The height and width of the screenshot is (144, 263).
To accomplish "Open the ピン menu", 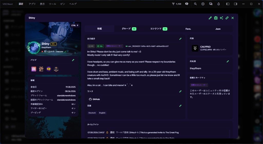I will coord(63,4).
